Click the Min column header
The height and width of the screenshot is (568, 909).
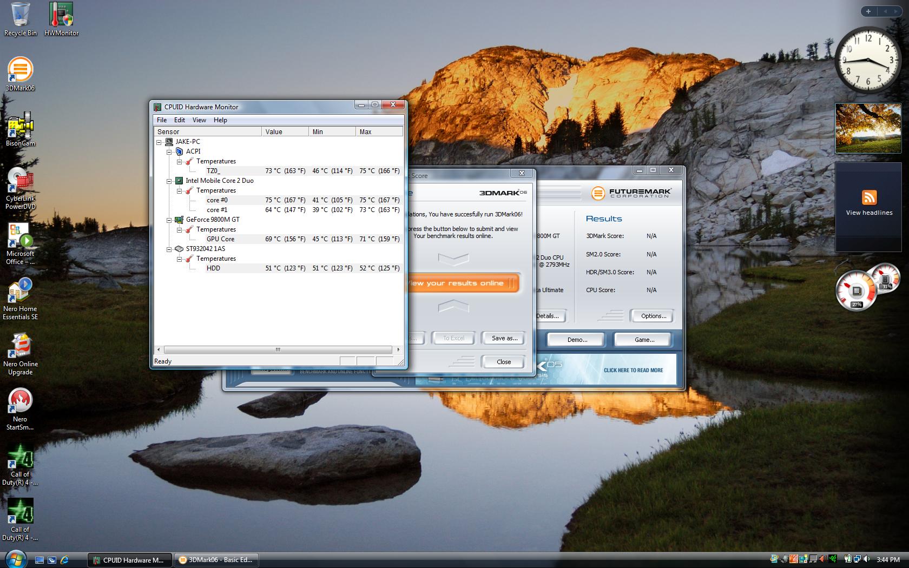[x=333, y=131]
